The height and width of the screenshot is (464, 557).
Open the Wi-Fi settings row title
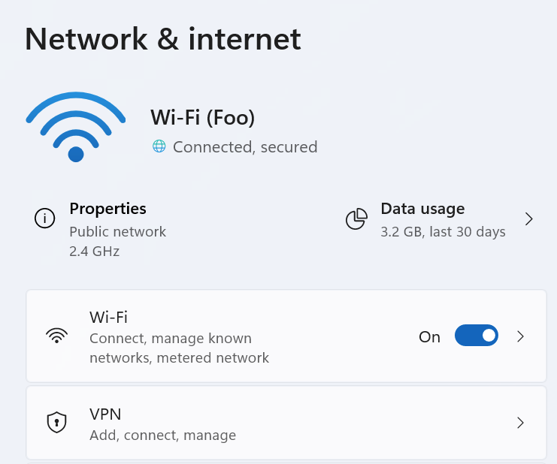pos(108,317)
